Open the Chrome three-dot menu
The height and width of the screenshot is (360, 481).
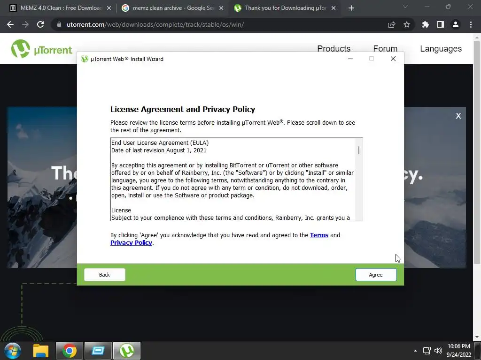pyautogui.click(x=471, y=24)
